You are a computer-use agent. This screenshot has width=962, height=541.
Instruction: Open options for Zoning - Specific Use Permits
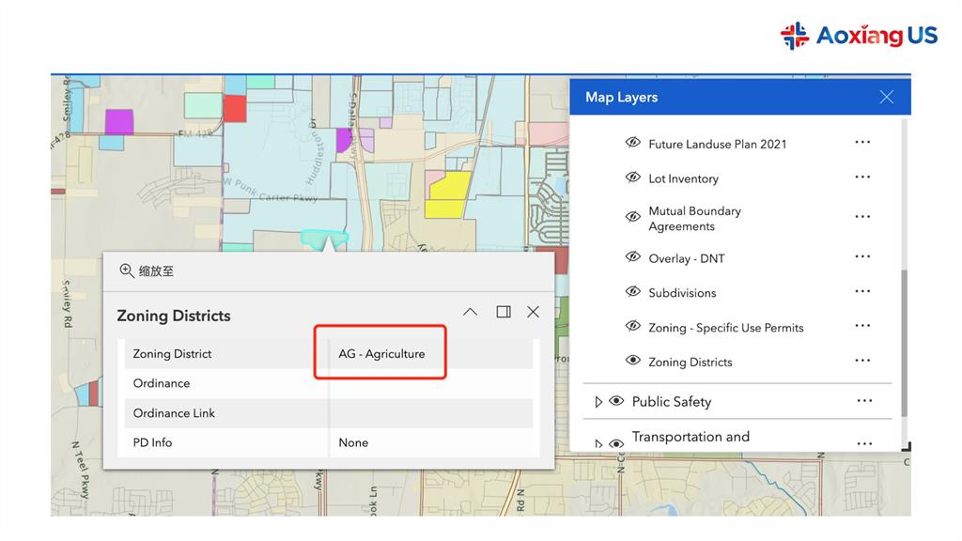tap(862, 327)
